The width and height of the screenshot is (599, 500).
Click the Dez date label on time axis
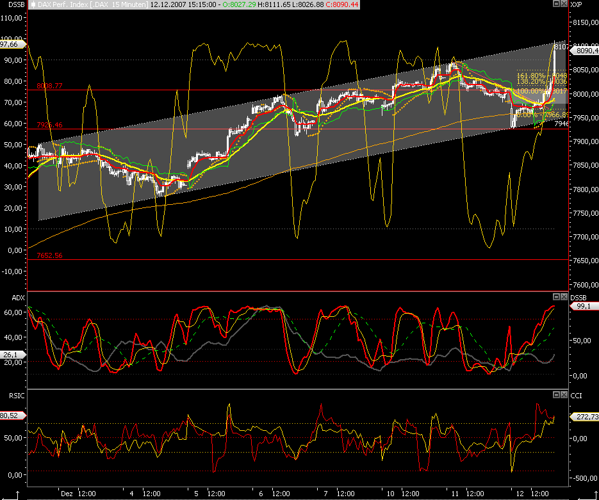pos(67,494)
